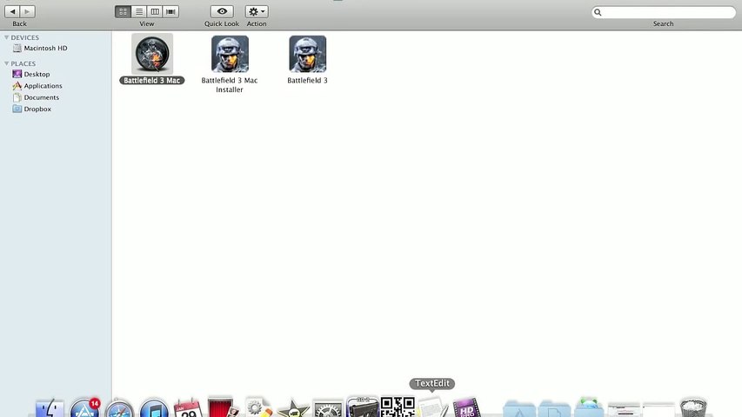Open the Trash in the Dock

(x=693, y=408)
